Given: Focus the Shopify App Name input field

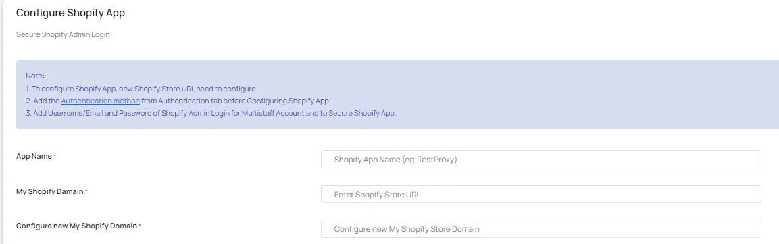Looking at the screenshot, I should 541,160.
